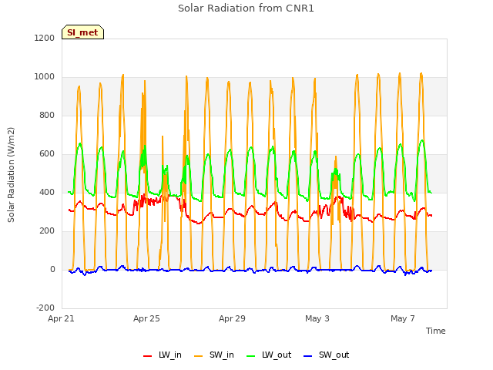Toggle the SW_in legend entry
Viewport: 493px width, 370px height.
tap(214, 355)
